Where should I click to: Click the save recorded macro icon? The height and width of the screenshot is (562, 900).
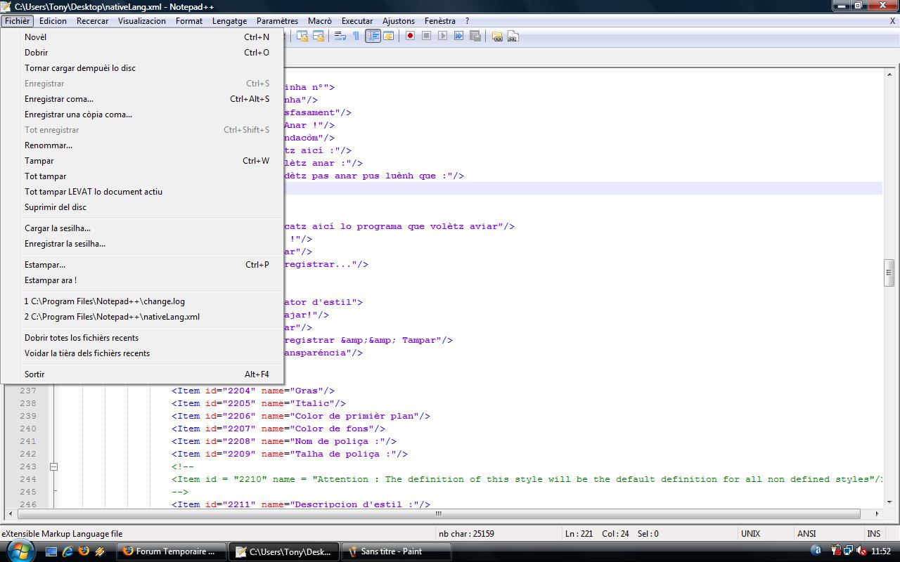pyautogui.click(x=475, y=36)
